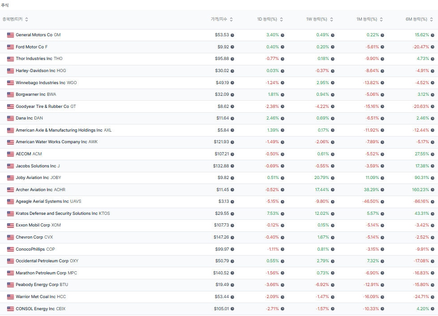Open Goodyear Tire & Rubber Co GT
The height and width of the screenshot is (316, 438).
tap(46, 107)
